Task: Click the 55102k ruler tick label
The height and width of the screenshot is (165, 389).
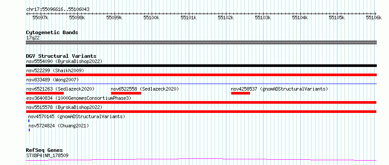Action: click(226, 18)
